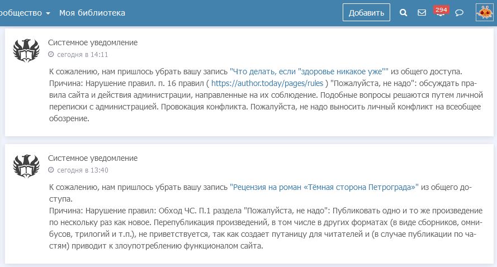This screenshot has height=267, width=497.
Task: Open the Моя библиотека menu item
Action: coord(92,13)
